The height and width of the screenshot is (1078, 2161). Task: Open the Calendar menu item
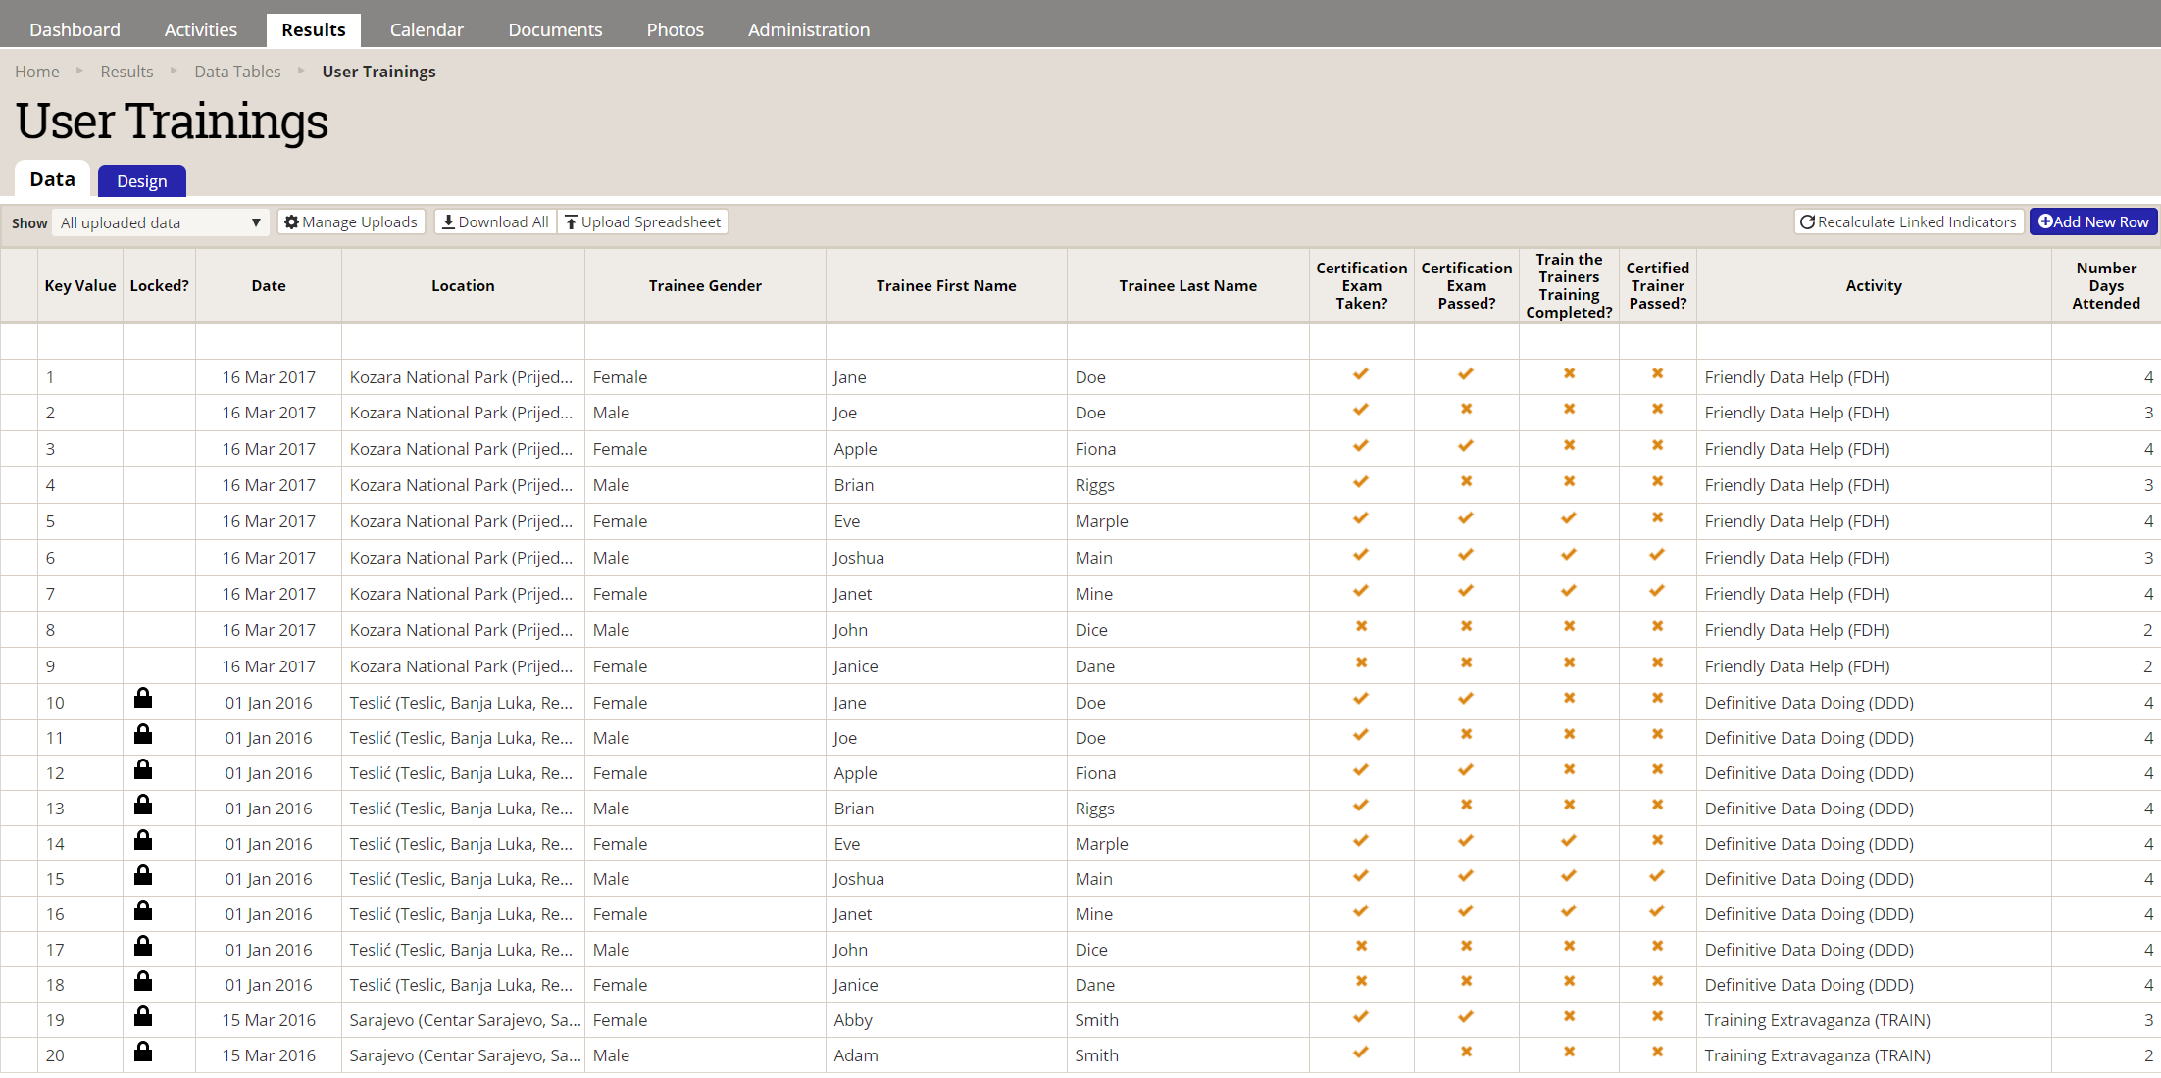(427, 30)
